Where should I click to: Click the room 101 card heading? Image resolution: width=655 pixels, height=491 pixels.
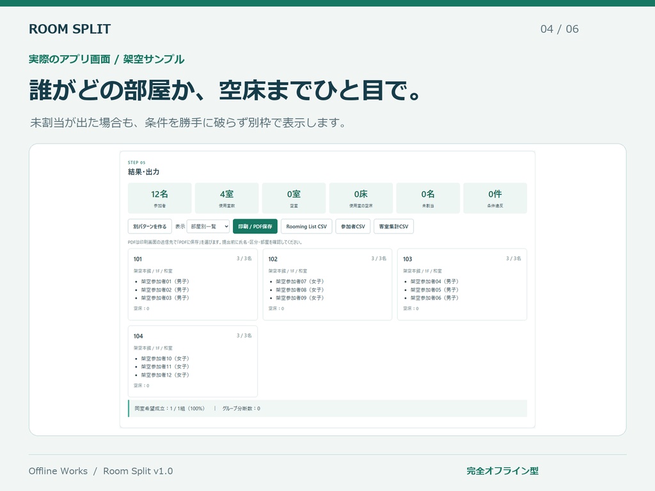coord(138,259)
